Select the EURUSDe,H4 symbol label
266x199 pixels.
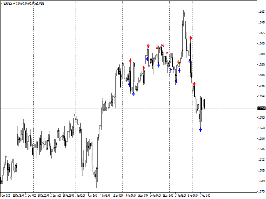pyautogui.click(x=9, y=3)
